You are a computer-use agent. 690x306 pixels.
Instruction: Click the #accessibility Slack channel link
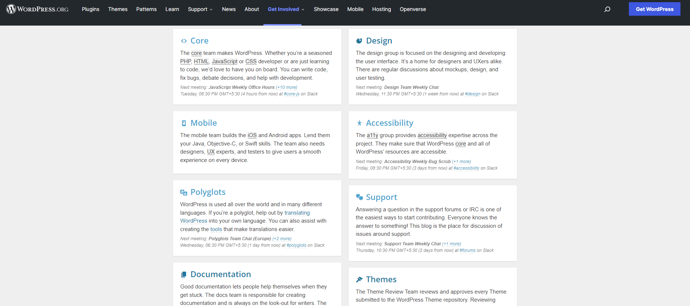(x=466, y=168)
